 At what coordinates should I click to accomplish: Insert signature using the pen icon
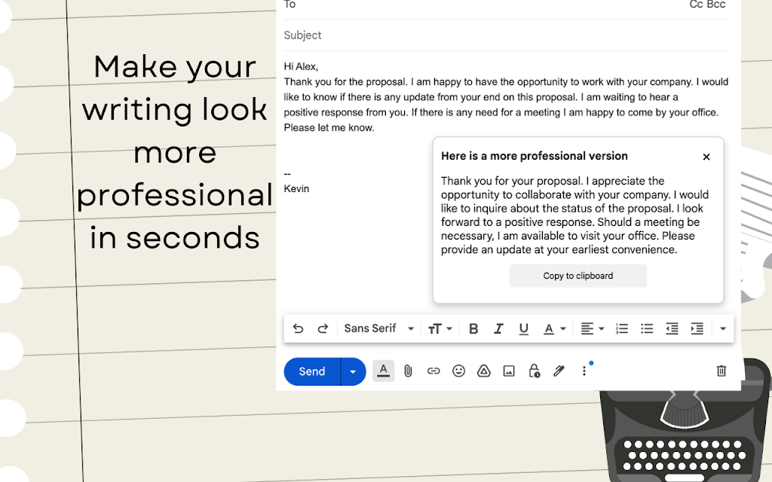(559, 371)
